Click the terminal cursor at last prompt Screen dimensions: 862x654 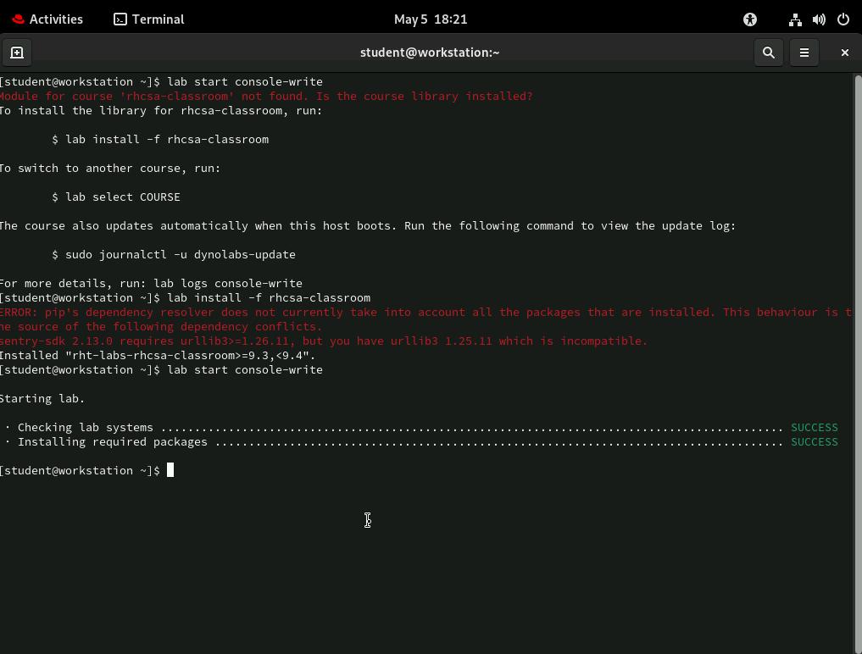[x=170, y=470]
